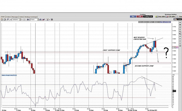Image resolution: width=182 pixels, height=111 pixels.
Task: Click the candlestick chart style icon
Action: point(43,19)
